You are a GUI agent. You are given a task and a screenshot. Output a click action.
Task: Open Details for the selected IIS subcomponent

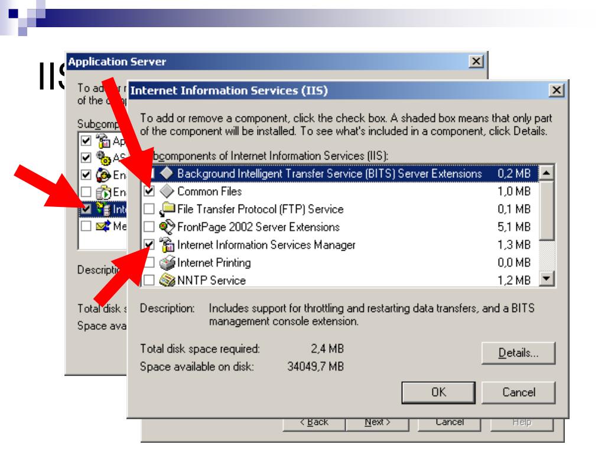(518, 353)
